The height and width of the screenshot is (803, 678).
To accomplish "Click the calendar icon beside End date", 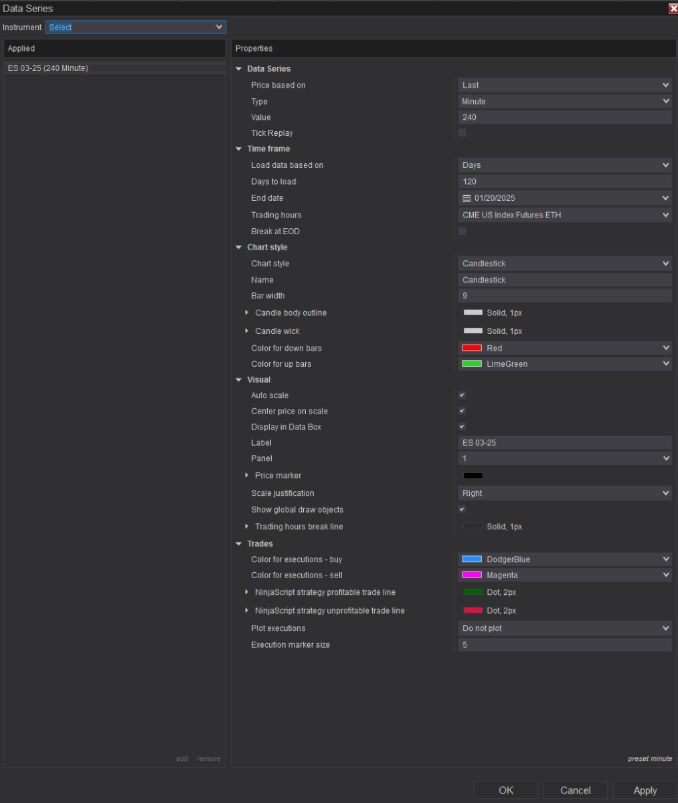I will [x=467, y=198].
